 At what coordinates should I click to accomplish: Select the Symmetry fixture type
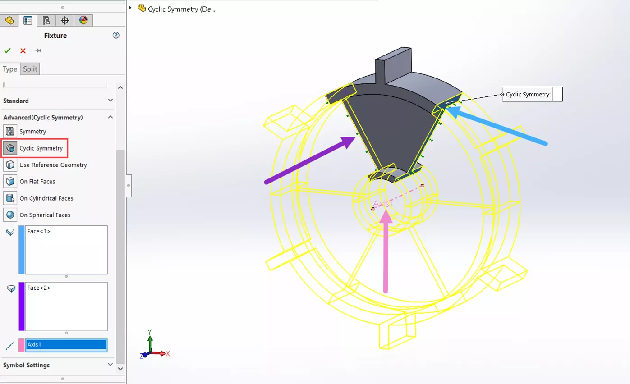(32, 132)
